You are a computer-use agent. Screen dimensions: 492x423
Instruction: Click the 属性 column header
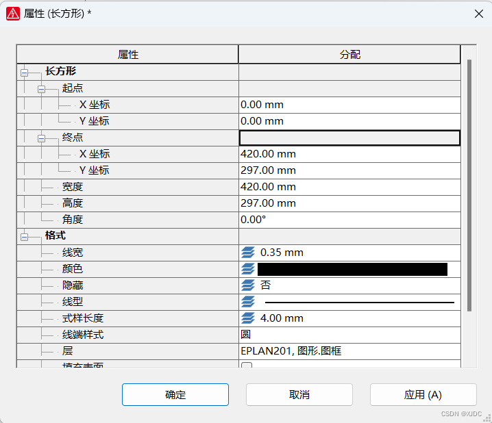point(127,55)
